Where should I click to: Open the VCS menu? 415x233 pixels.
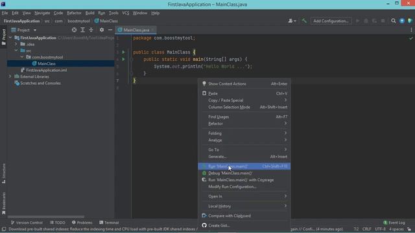point(125,13)
